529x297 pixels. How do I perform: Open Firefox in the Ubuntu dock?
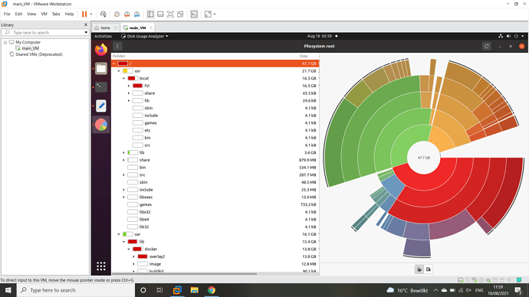(101, 50)
